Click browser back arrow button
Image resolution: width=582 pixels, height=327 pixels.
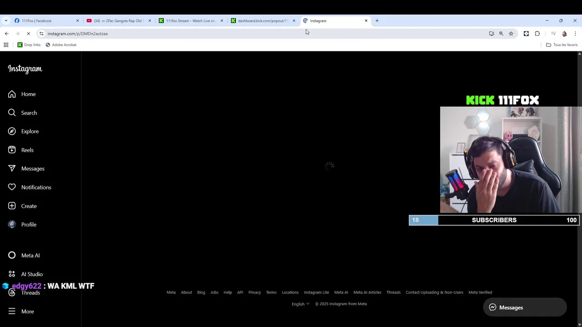pyautogui.click(x=6, y=34)
